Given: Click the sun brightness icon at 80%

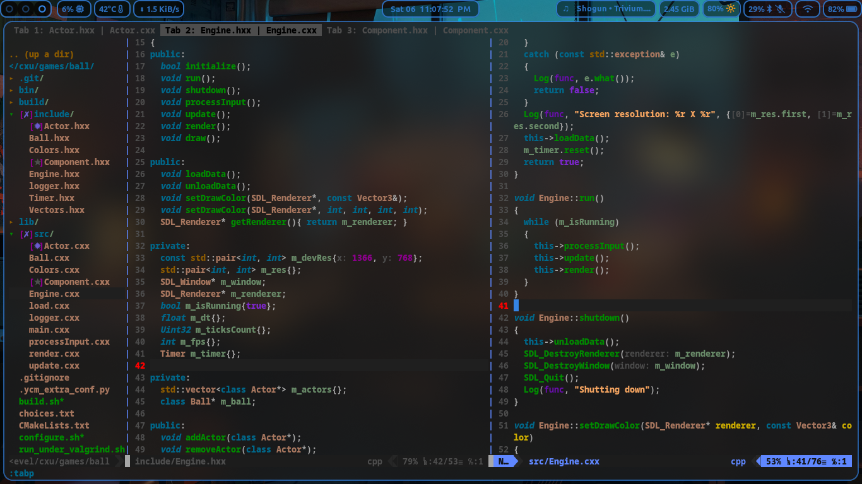Looking at the screenshot, I should pyautogui.click(x=731, y=9).
